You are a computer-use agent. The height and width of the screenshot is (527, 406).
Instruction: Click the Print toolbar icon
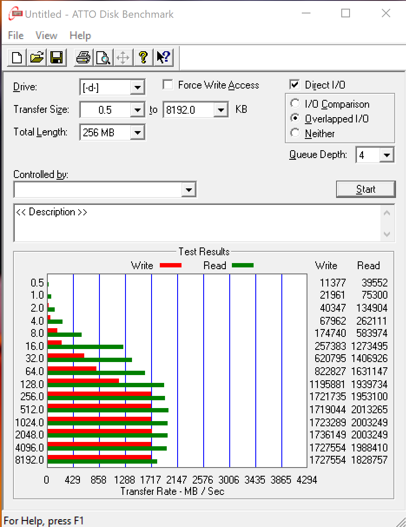(x=83, y=57)
